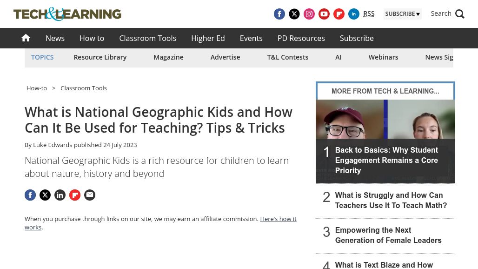Open Tech & Learning Facebook page in header

click(279, 14)
